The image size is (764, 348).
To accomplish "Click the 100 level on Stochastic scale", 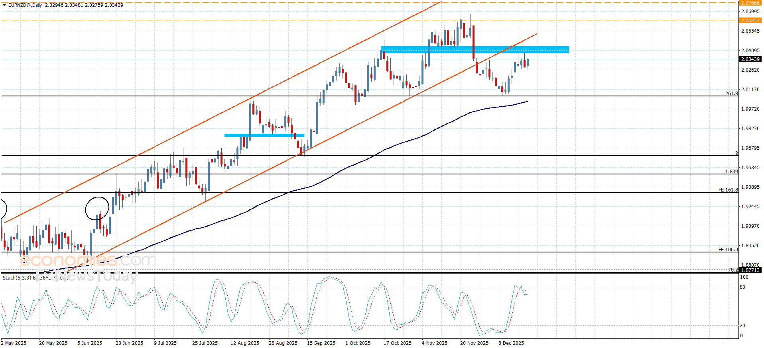I will pyautogui.click(x=744, y=277).
